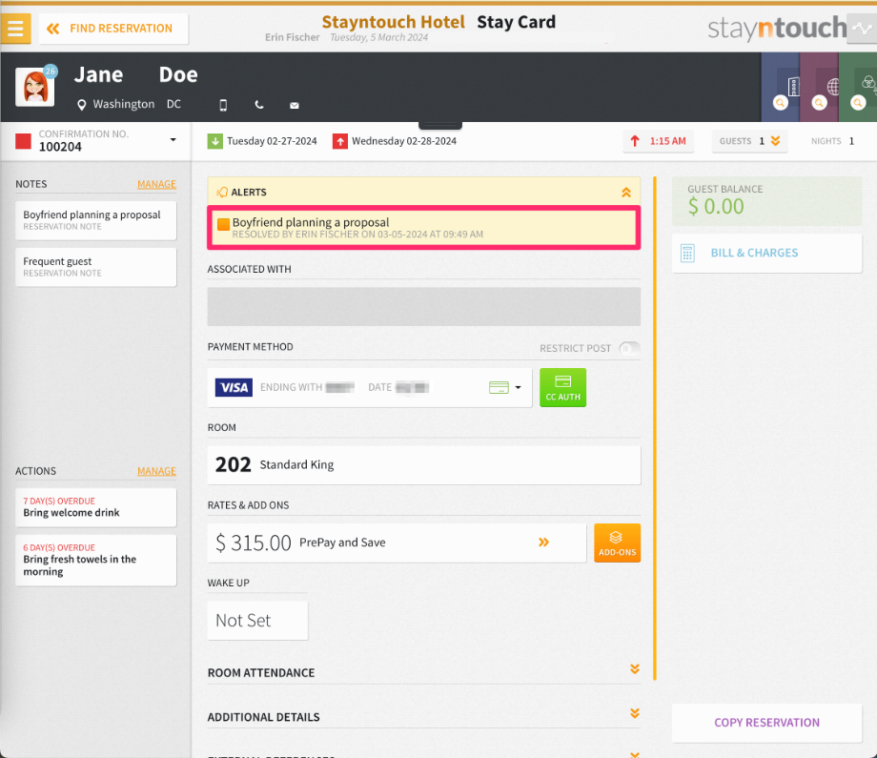Viewport: 877px width, 758px height.
Task: Tap the mobile phone icon
Action: point(223,105)
